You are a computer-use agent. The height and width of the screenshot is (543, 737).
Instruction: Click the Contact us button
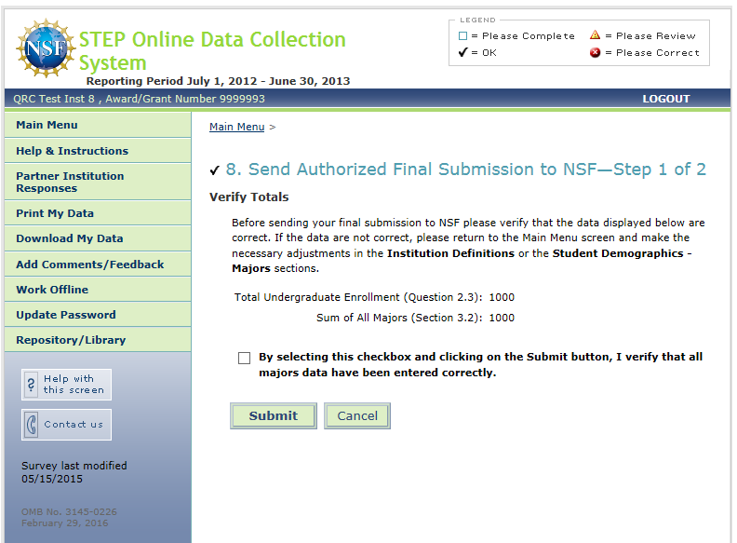(x=66, y=425)
